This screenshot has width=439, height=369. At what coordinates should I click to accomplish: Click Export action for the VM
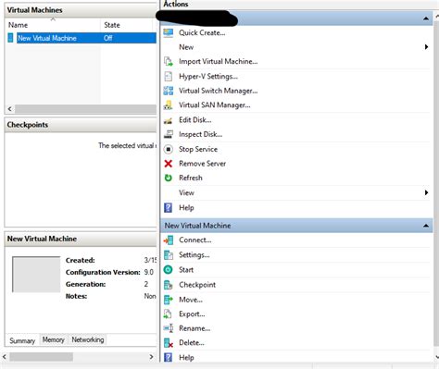[x=192, y=314]
